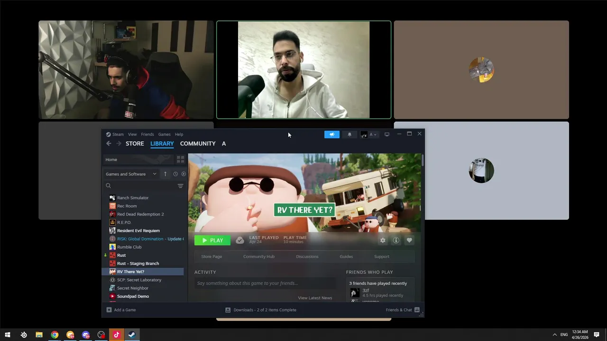Screen dimensions: 607x341
Task: Click the Home button in library sidebar
Action: click(138, 160)
